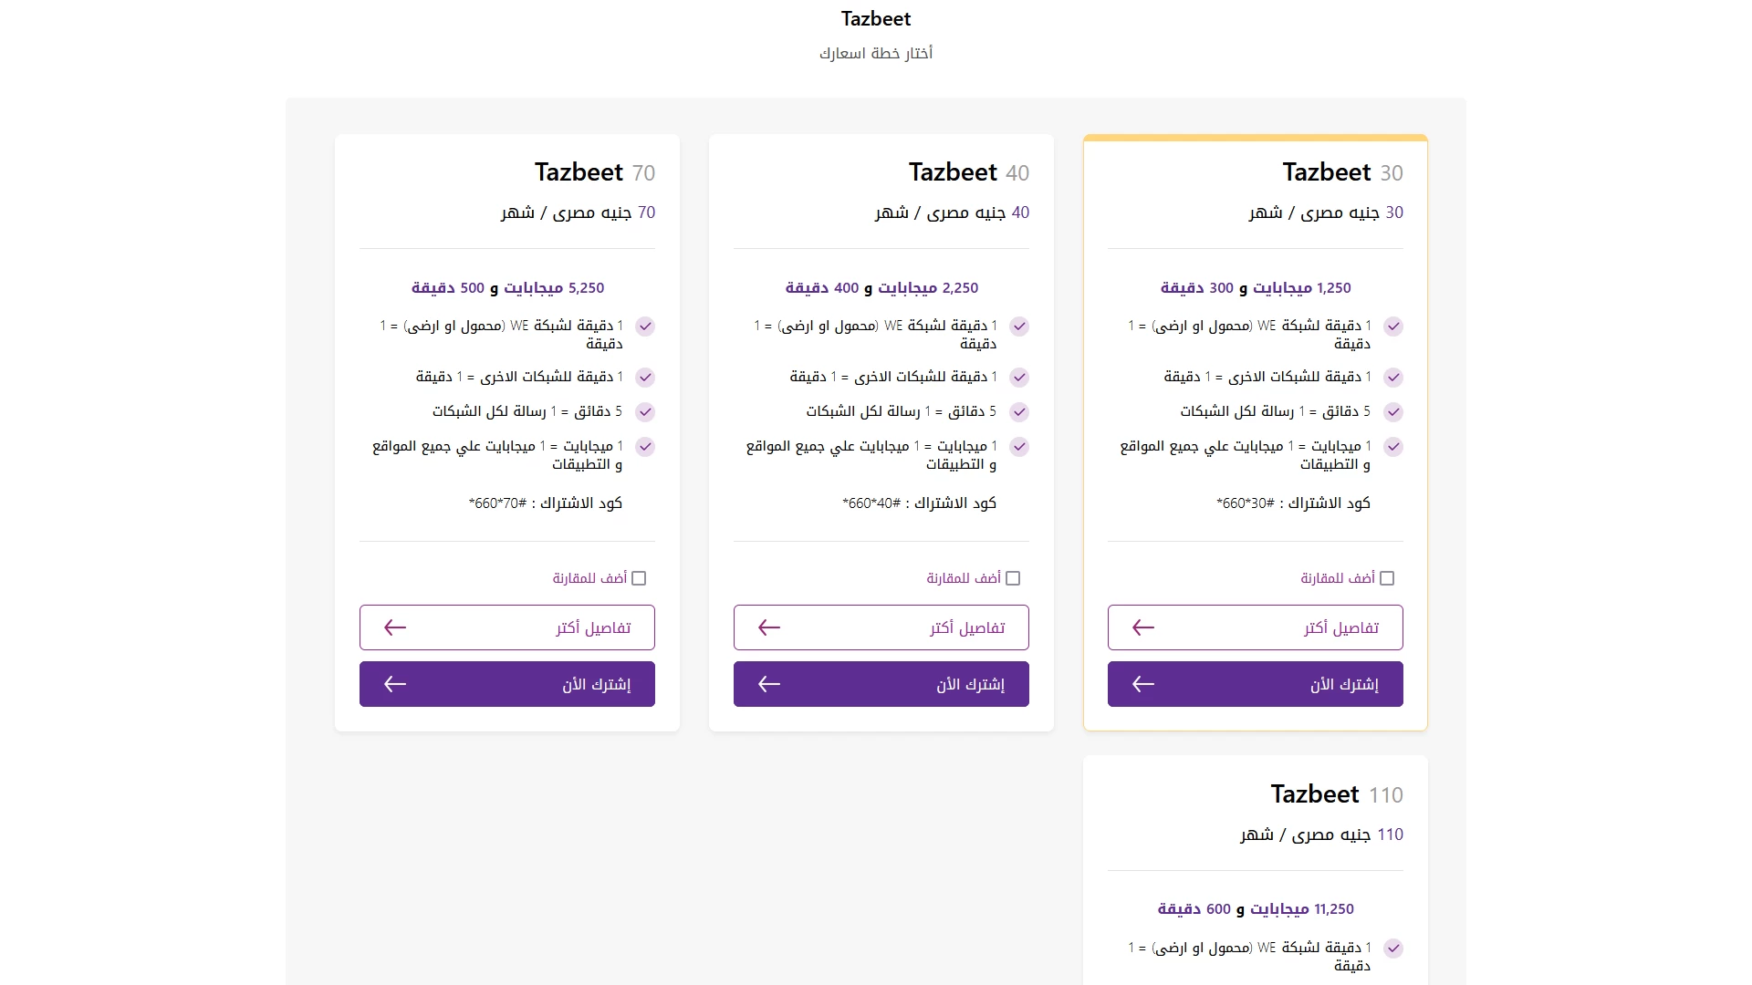The width and height of the screenshot is (1752, 985).
Task: Check compare box on Tazbeet 30 card
Action: (1387, 578)
